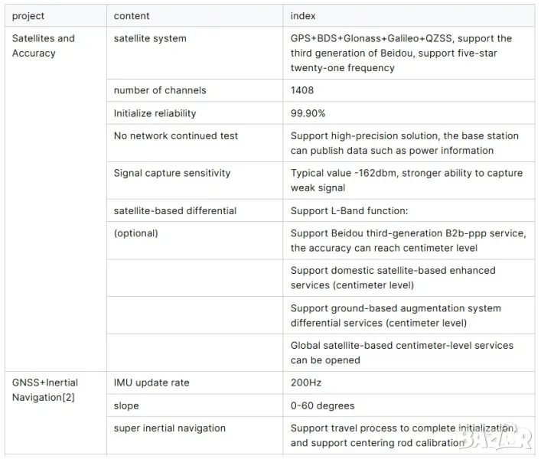Click the "Initialize reliability" cell
This screenshot has width=541, height=459.
click(155, 113)
